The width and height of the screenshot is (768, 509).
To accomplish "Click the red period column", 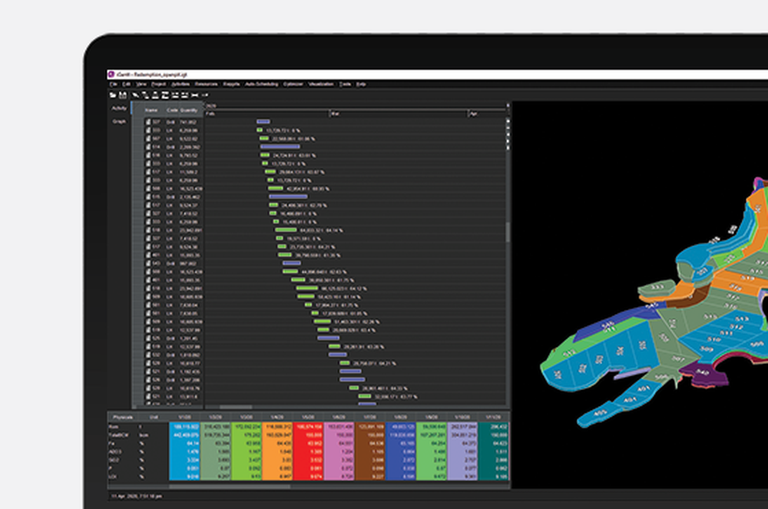I will point(308,451).
